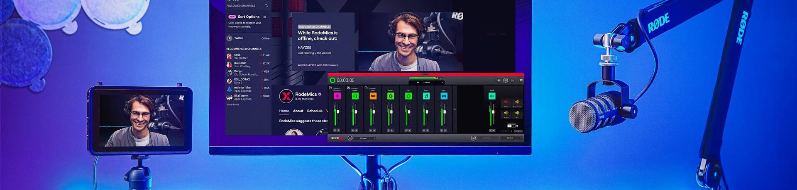Screen dimensions: 797x190
Task: Add a new channel with plus button
Action: tap(455, 109)
